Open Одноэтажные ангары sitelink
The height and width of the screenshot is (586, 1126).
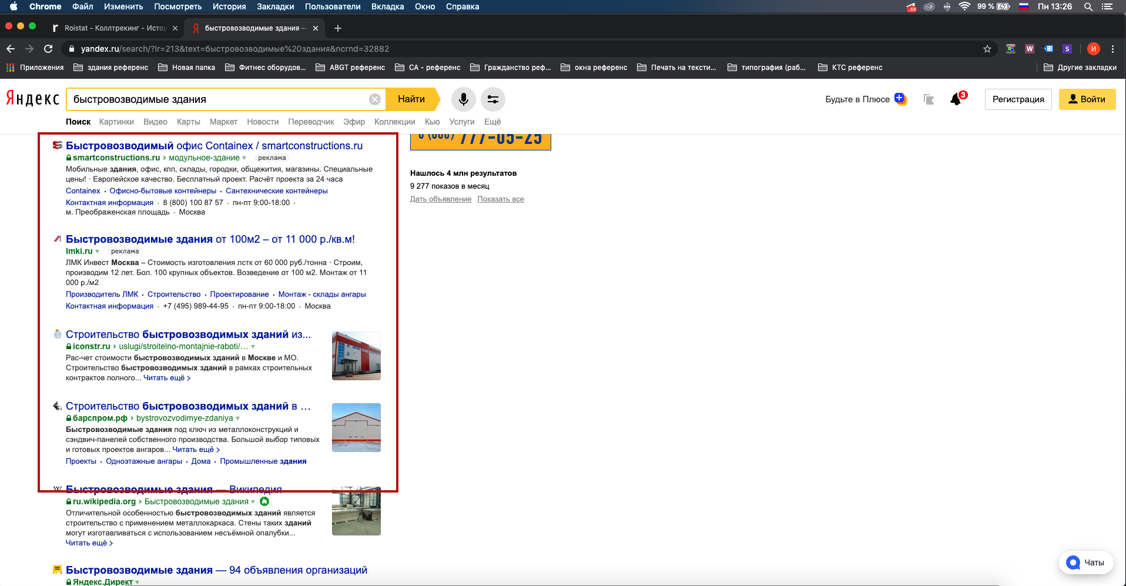(144, 461)
